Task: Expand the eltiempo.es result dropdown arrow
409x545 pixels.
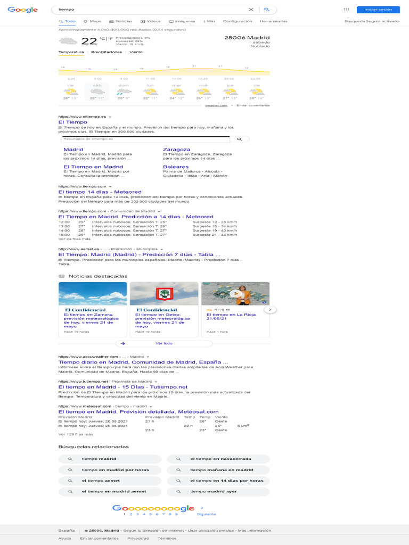Action: point(110,117)
